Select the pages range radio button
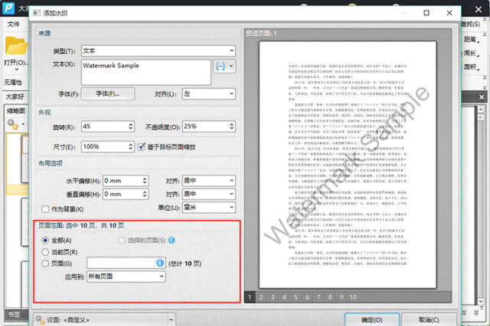 coord(45,263)
